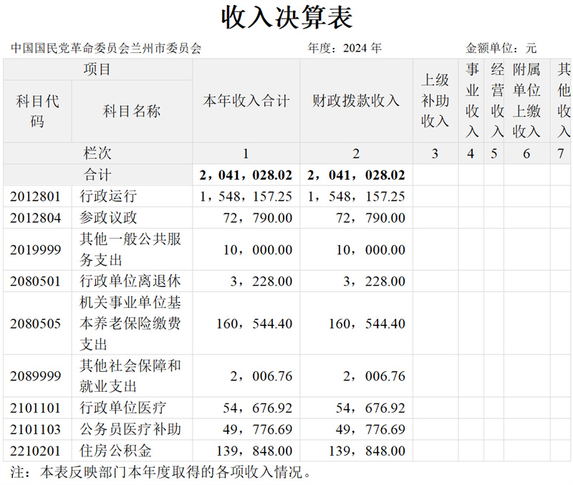Click the title 收入决算表
The width and height of the screenshot is (573, 485).
point(287,17)
